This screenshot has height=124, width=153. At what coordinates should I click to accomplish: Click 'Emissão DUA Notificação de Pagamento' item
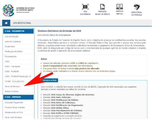tap(63, 105)
